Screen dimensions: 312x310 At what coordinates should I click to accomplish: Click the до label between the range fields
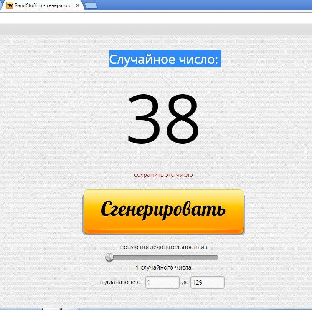pyautogui.click(x=185, y=282)
